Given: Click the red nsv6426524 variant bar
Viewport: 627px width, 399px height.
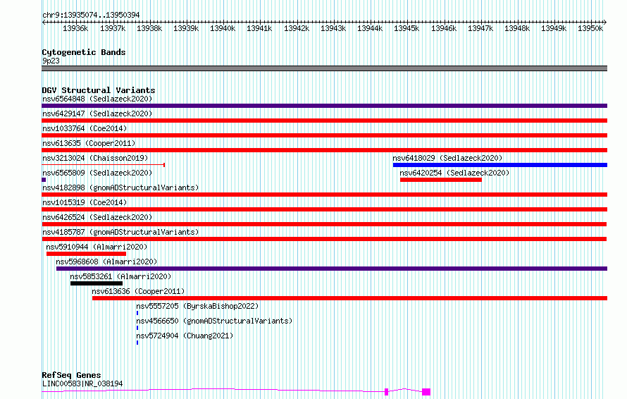Looking at the screenshot, I should [x=324, y=224].
